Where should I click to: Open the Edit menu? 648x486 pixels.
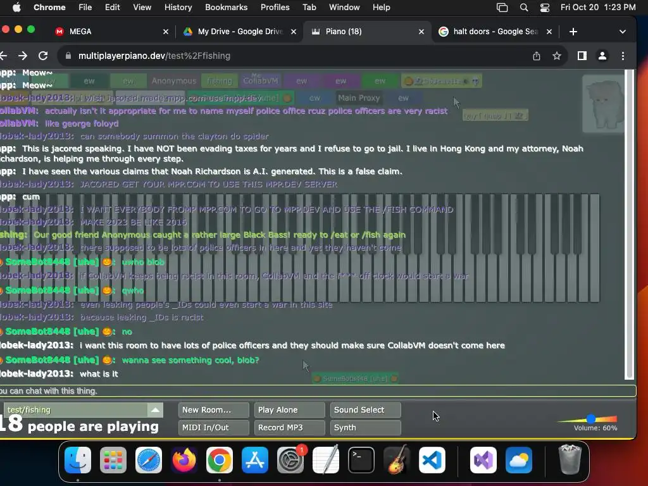point(112,8)
